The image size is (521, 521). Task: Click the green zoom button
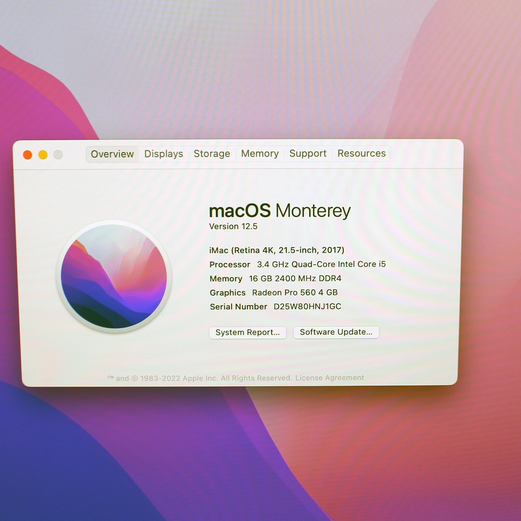(58, 154)
